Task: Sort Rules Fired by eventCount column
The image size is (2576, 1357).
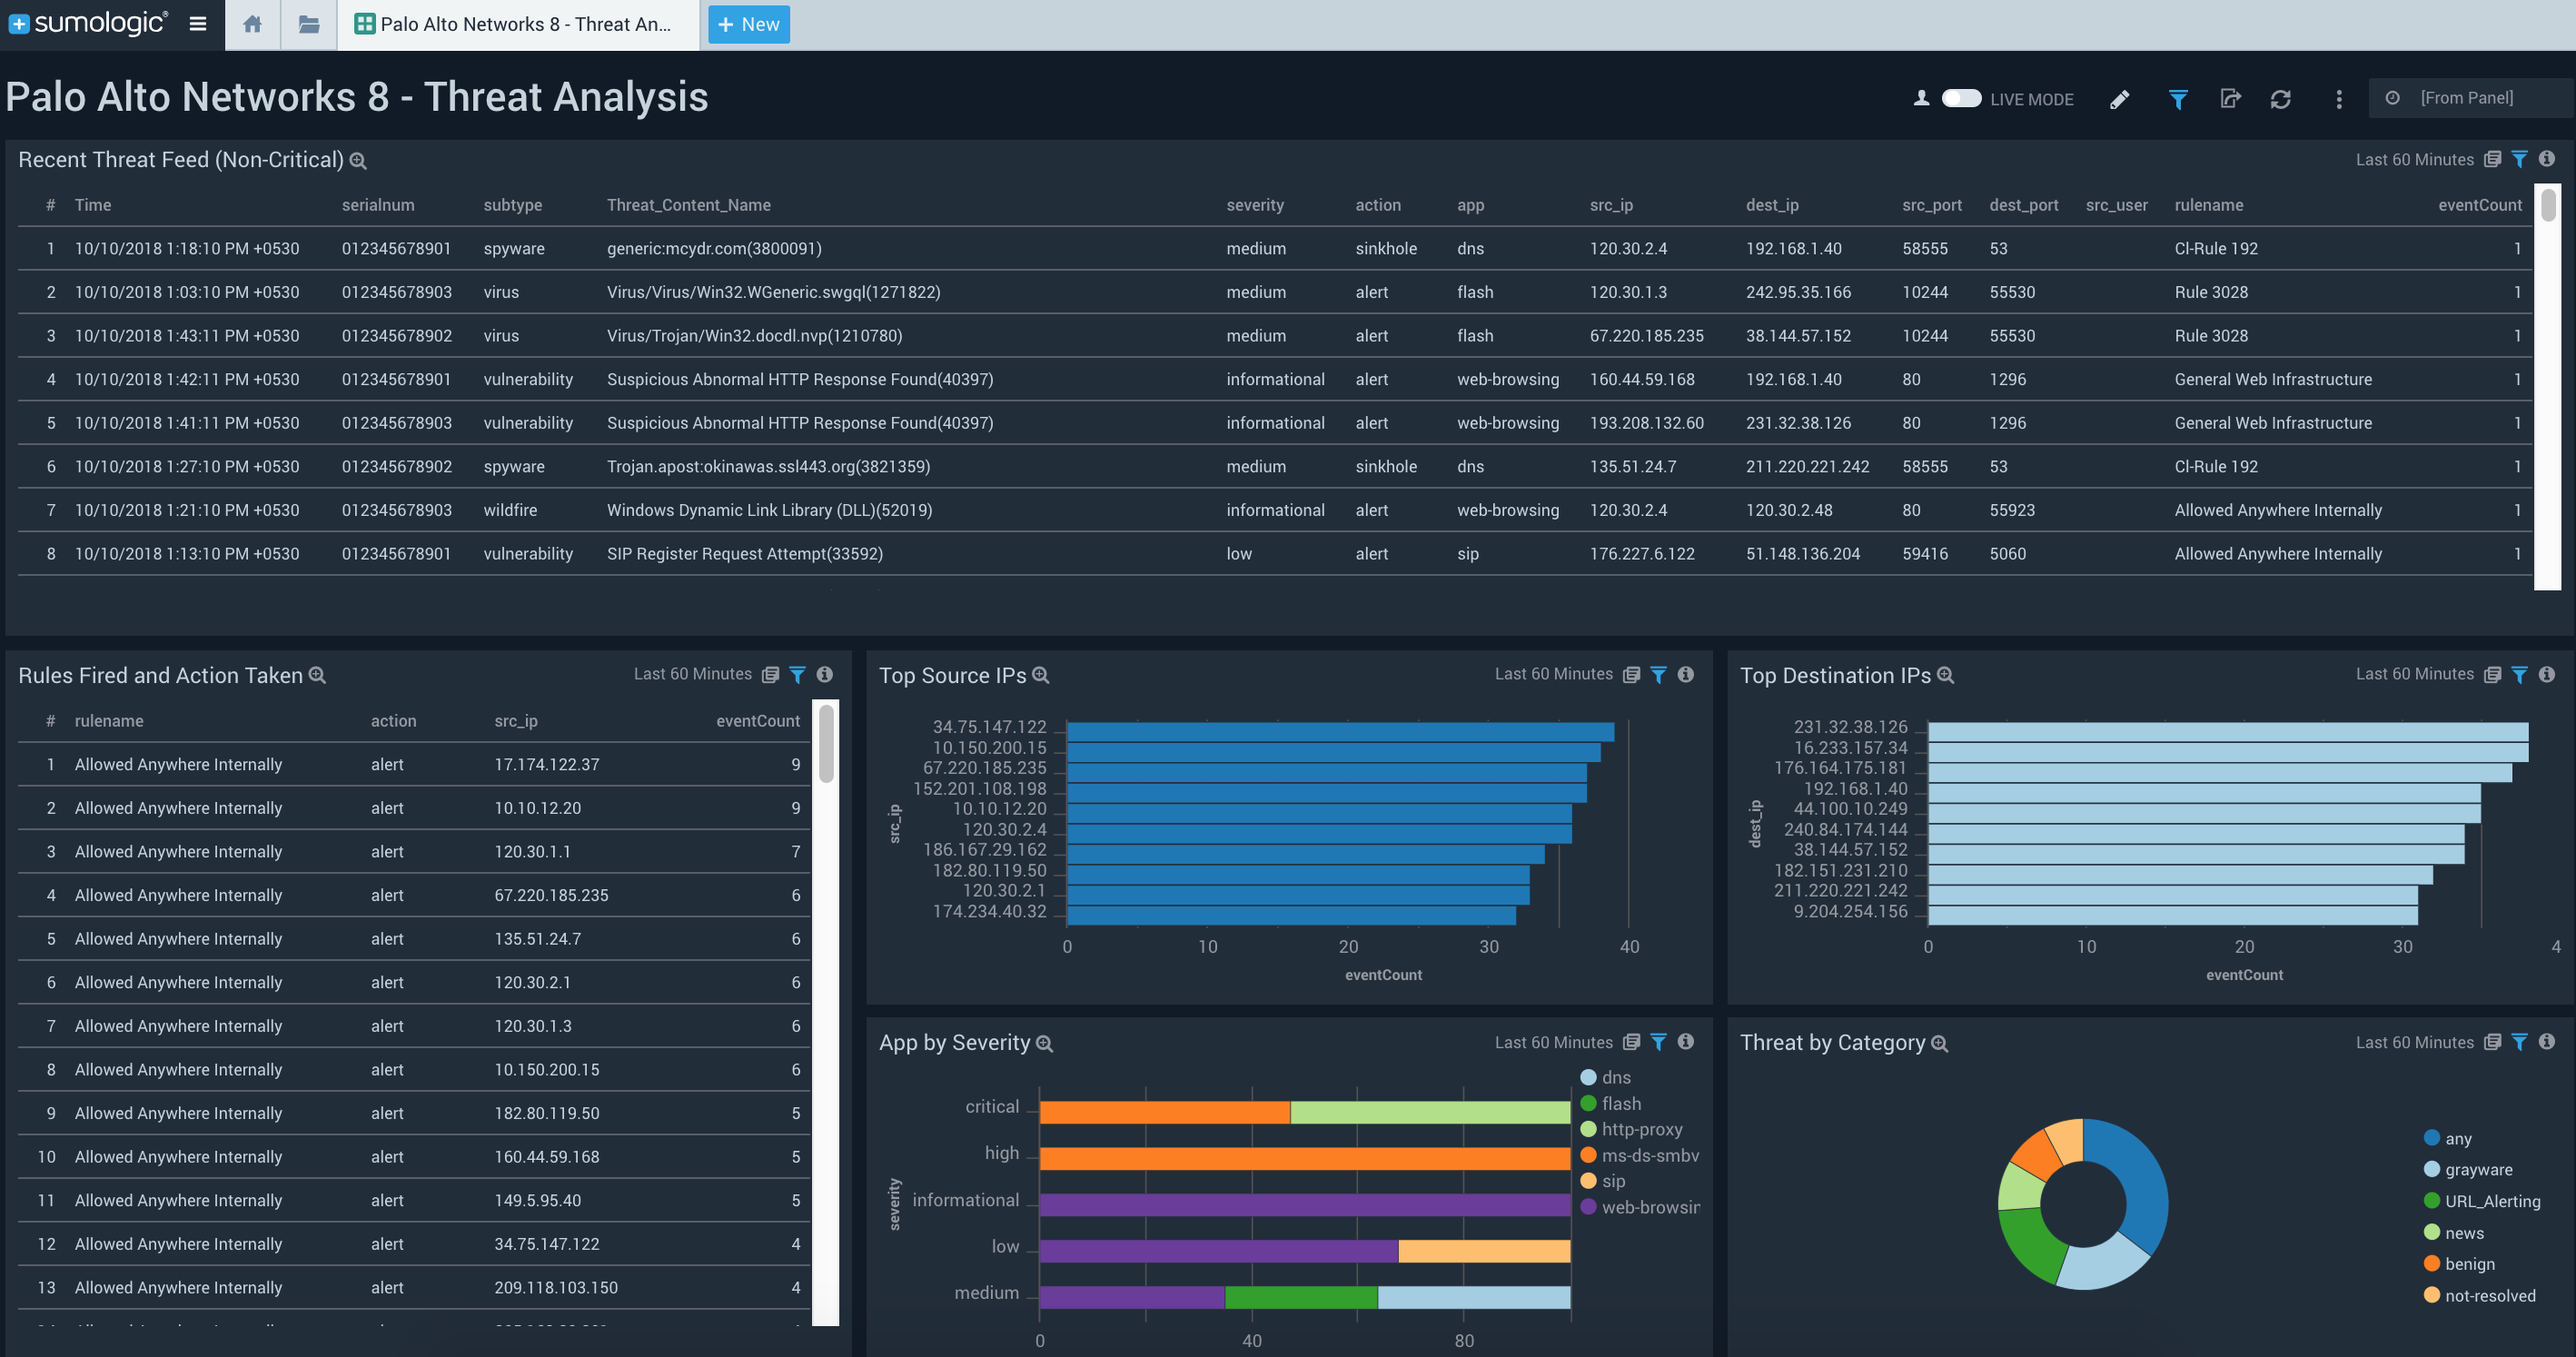Action: point(757,721)
